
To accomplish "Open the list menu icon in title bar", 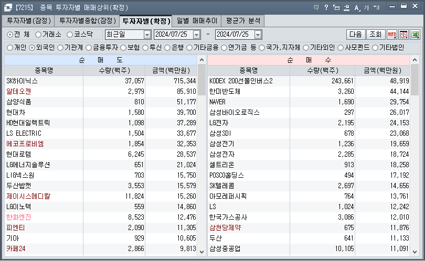I will pyautogui.click(x=377, y=7).
